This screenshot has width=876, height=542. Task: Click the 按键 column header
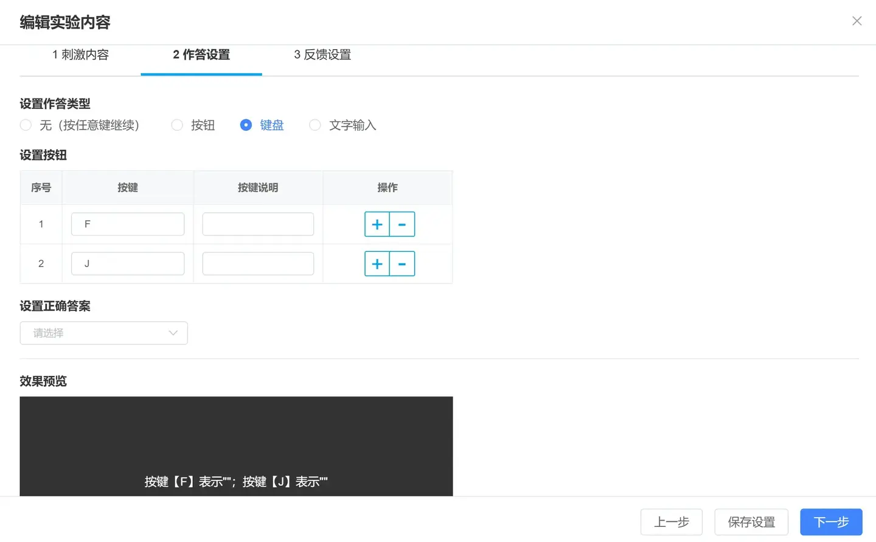click(128, 188)
